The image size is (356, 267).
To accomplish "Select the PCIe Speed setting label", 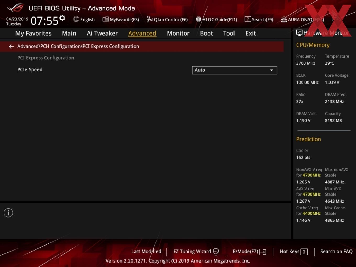I will point(30,70).
